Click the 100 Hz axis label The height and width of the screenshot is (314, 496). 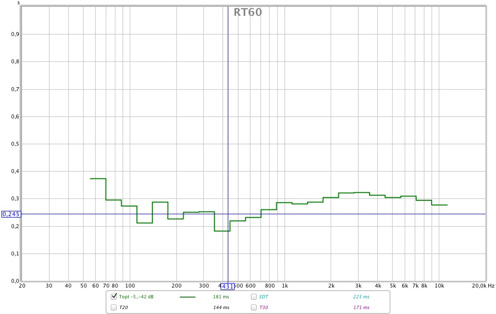[130, 286]
